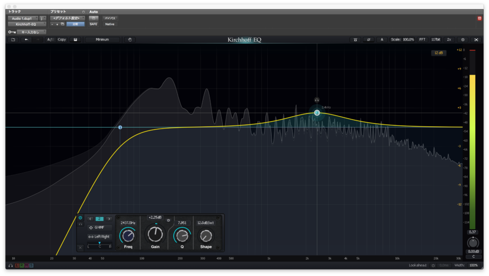The height and width of the screenshot is (276, 489).
Task: Open the 117bit precision menu
Action: click(436, 40)
